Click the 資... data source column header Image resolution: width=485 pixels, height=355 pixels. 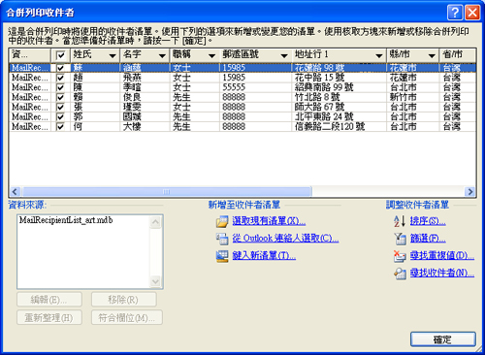pos(30,55)
